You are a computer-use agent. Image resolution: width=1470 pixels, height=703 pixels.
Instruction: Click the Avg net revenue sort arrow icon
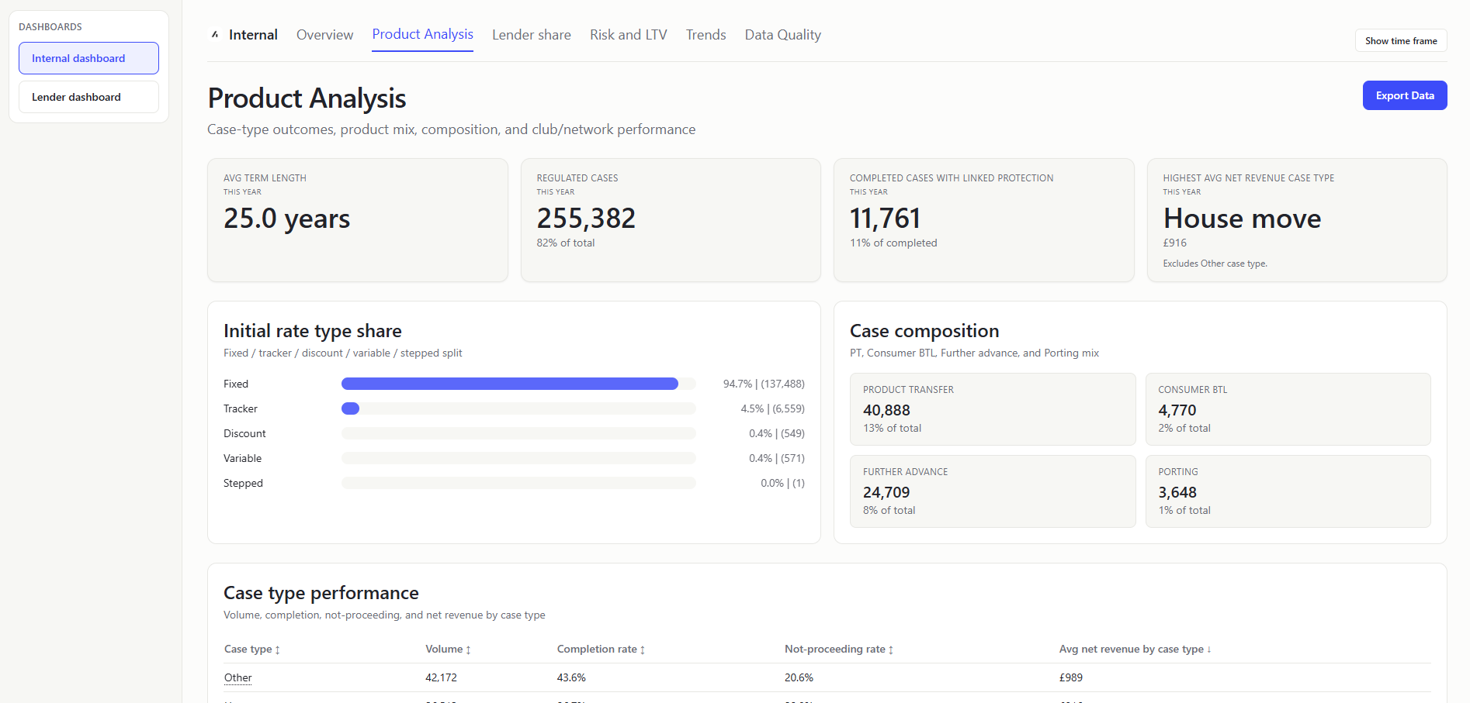click(1208, 650)
